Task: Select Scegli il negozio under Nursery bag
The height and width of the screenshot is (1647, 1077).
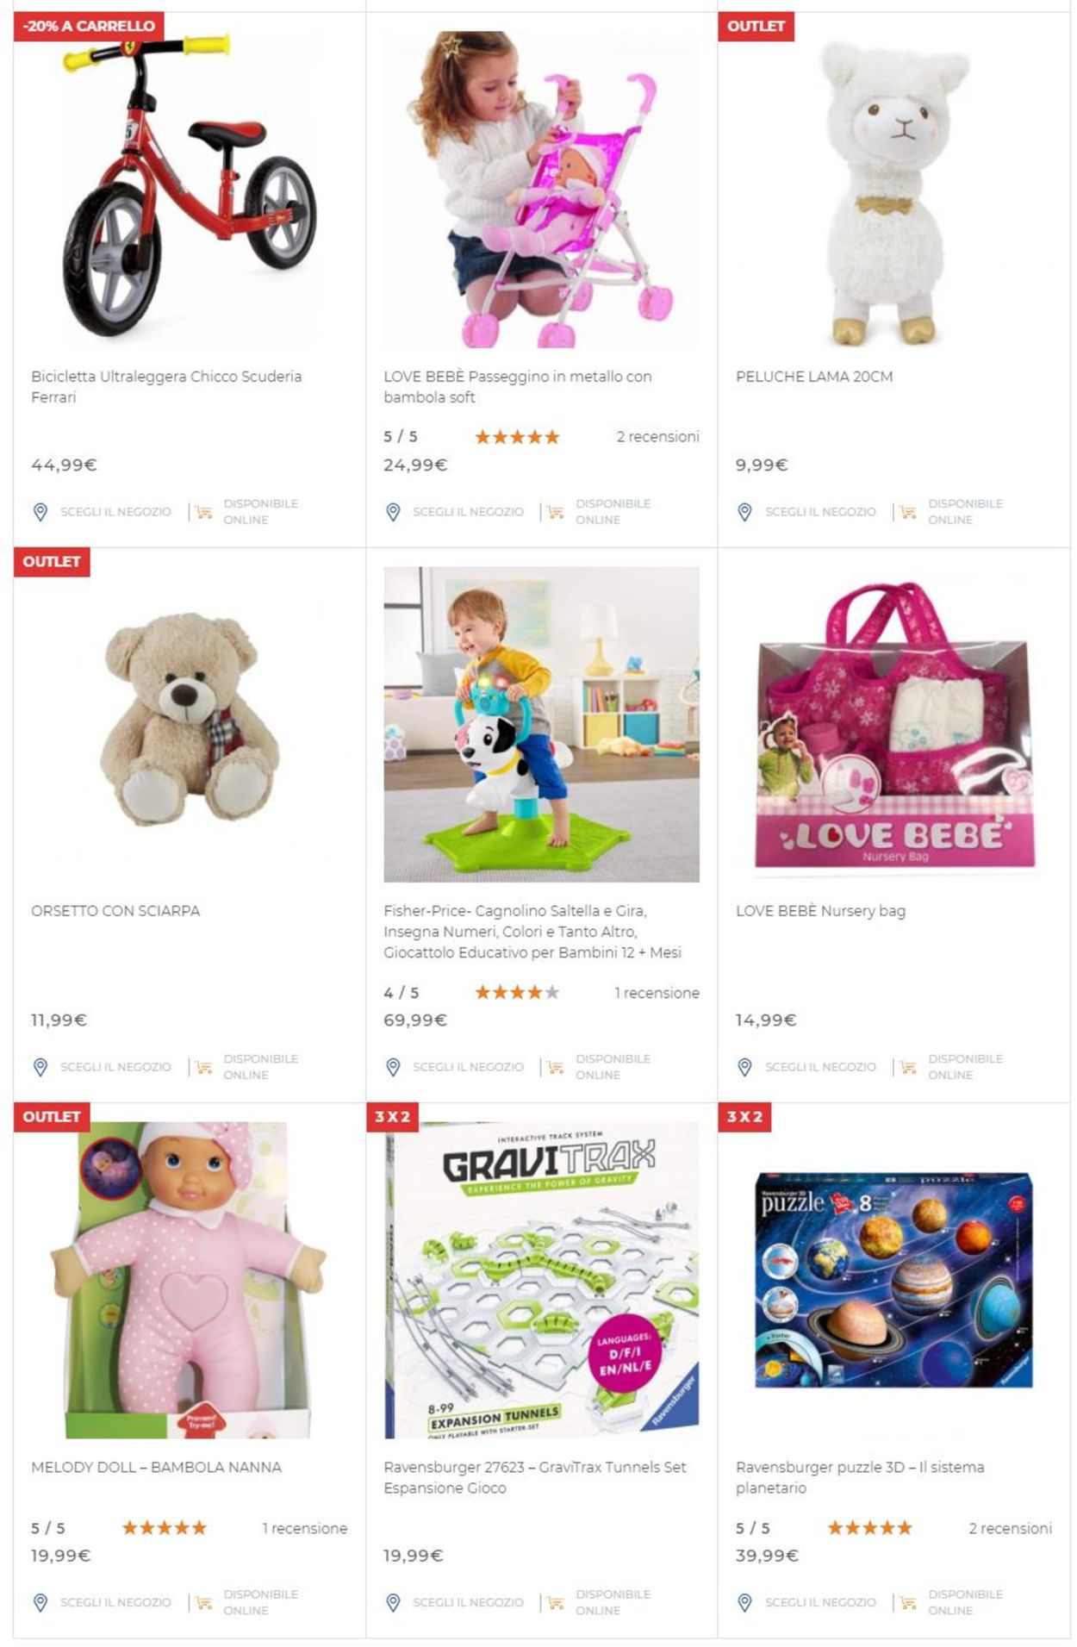Action: pyautogui.click(x=820, y=1067)
